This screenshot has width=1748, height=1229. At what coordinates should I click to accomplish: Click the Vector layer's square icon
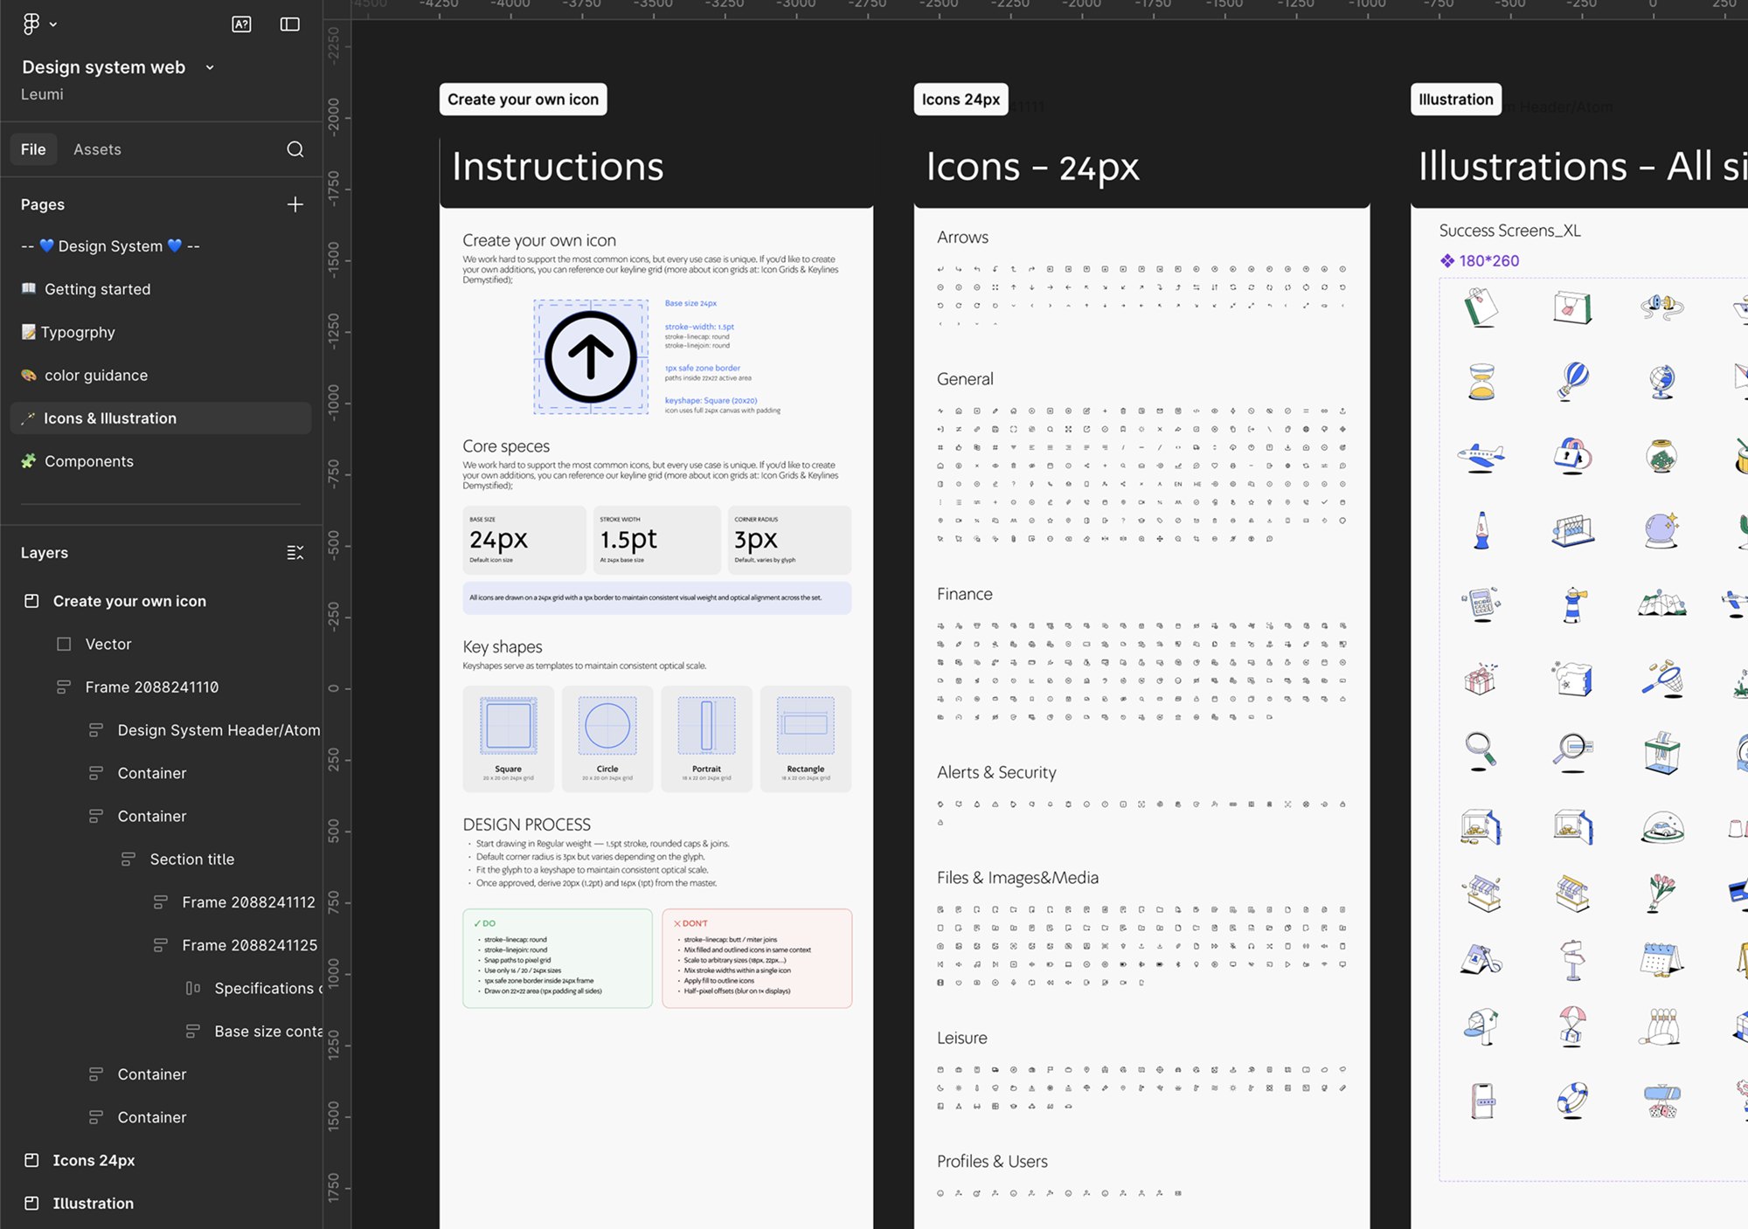(x=64, y=644)
